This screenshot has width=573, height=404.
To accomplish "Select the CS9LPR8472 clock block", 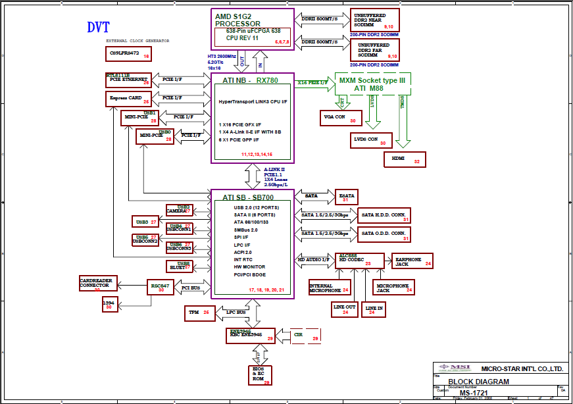I will [x=128, y=54].
